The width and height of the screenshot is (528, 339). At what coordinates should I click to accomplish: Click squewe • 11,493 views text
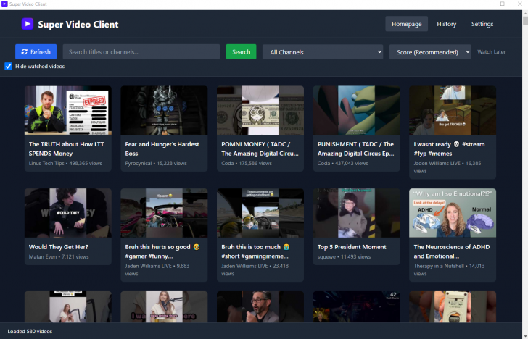pyautogui.click(x=344, y=256)
